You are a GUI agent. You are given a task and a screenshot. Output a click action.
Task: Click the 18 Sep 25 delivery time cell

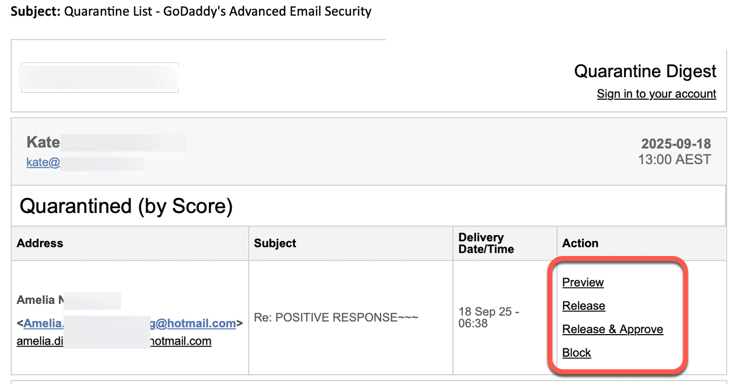pos(488,317)
